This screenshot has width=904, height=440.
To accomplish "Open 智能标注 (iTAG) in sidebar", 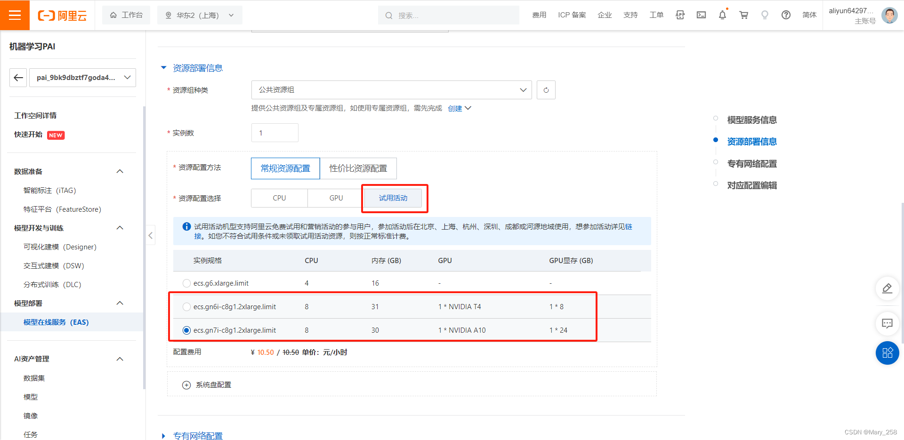I will [49, 191].
